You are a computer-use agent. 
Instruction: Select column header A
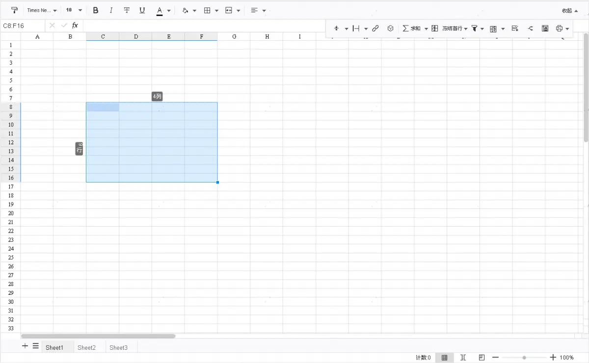click(37, 37)
